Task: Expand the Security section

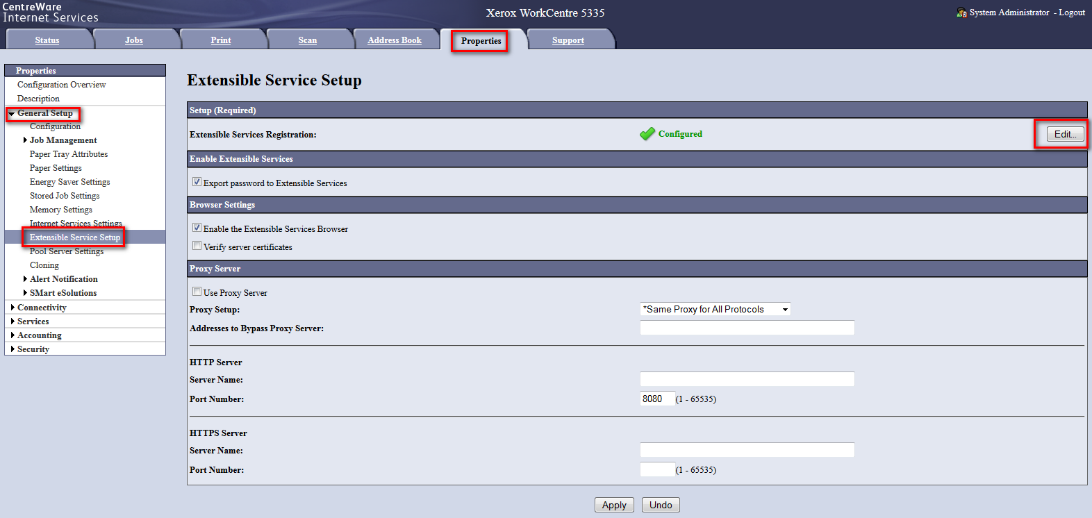Action: point(33,349)
